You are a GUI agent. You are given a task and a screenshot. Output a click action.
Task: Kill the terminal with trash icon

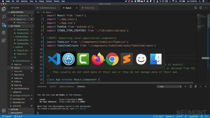point(196,87)
